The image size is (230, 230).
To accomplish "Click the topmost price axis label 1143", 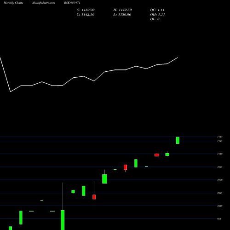I will pyautogui.click(x=220, y=137).
